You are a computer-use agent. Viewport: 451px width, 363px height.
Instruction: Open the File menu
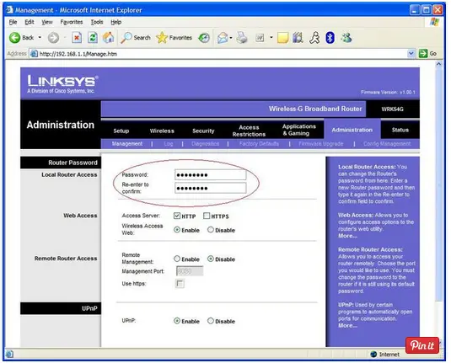[13, 22]
